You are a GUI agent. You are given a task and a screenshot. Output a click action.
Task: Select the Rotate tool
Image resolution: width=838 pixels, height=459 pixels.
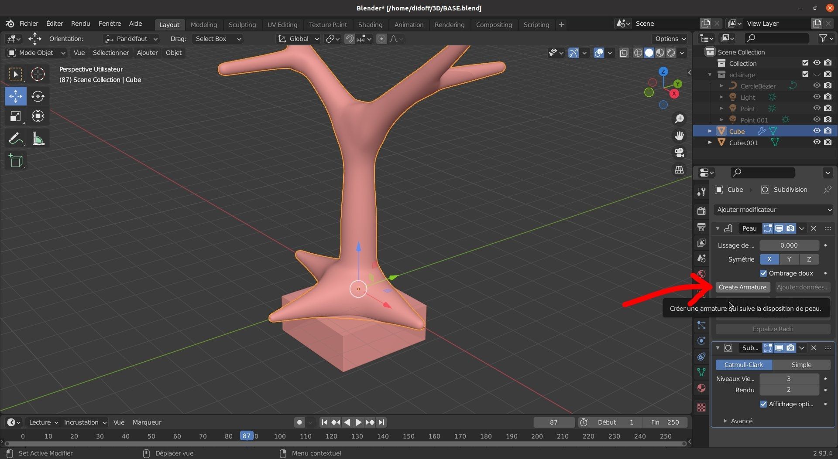[x=38, y=96]
